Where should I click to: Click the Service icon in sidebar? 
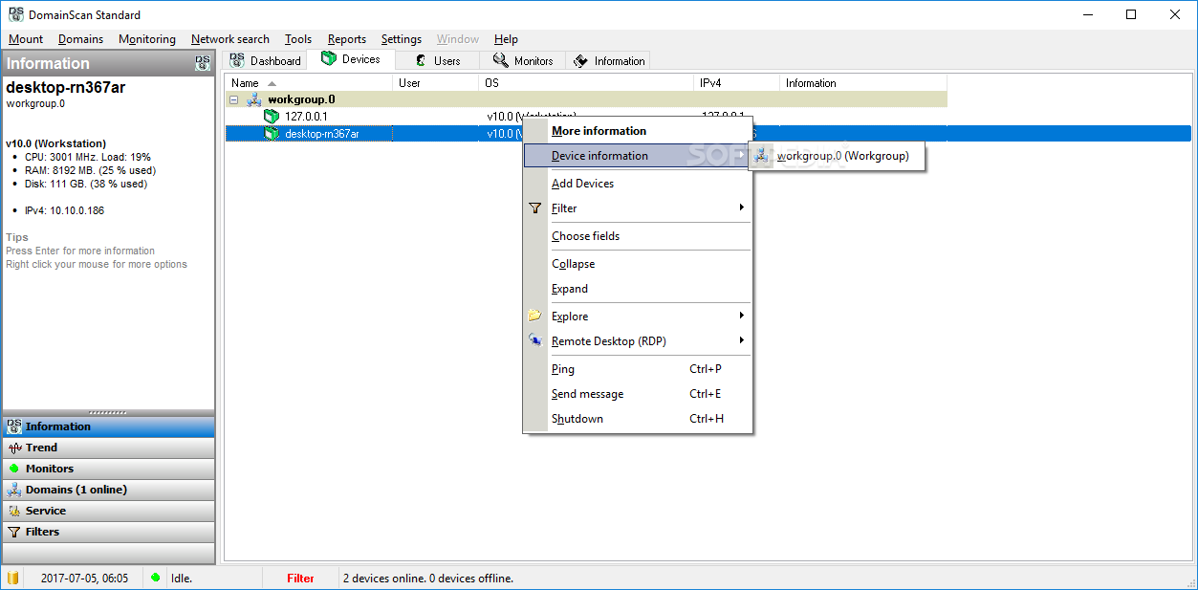click(14, 511)
